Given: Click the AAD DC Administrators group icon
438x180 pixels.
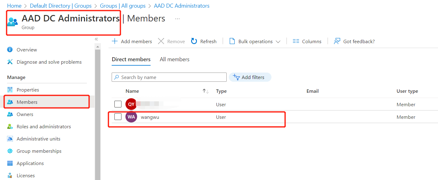Looking at the screenshot, I should coord(12,22).
